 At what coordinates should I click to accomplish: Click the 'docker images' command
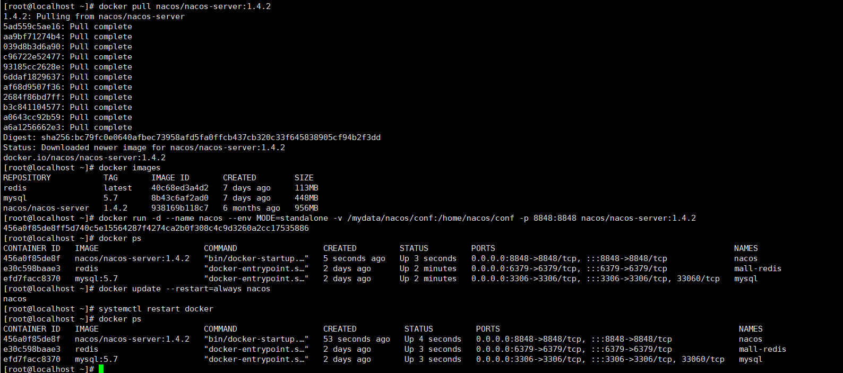click(x=130, y=168)
